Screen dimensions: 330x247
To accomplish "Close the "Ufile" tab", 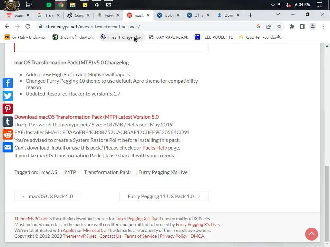I will pyautogui.click(x=208, y=15).
